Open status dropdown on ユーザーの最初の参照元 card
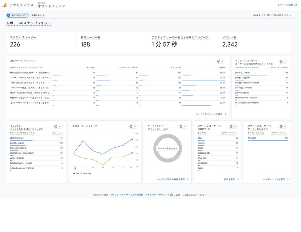 (x=283, y=61)
